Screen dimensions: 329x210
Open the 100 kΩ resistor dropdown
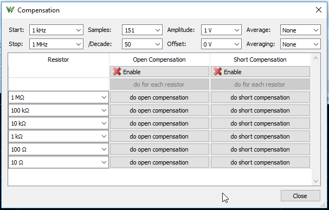coord(59,110)
